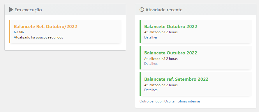259x112 pixels.
Task: View Detalhes of the first Balancete Outubro 2022
Action: click(151, 37)
